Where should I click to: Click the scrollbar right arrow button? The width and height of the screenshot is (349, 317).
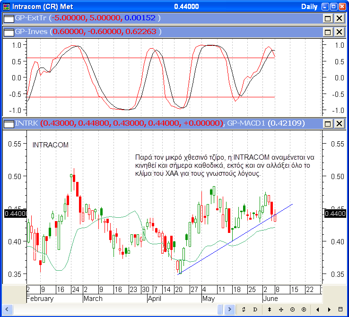[x=229, y=309]
